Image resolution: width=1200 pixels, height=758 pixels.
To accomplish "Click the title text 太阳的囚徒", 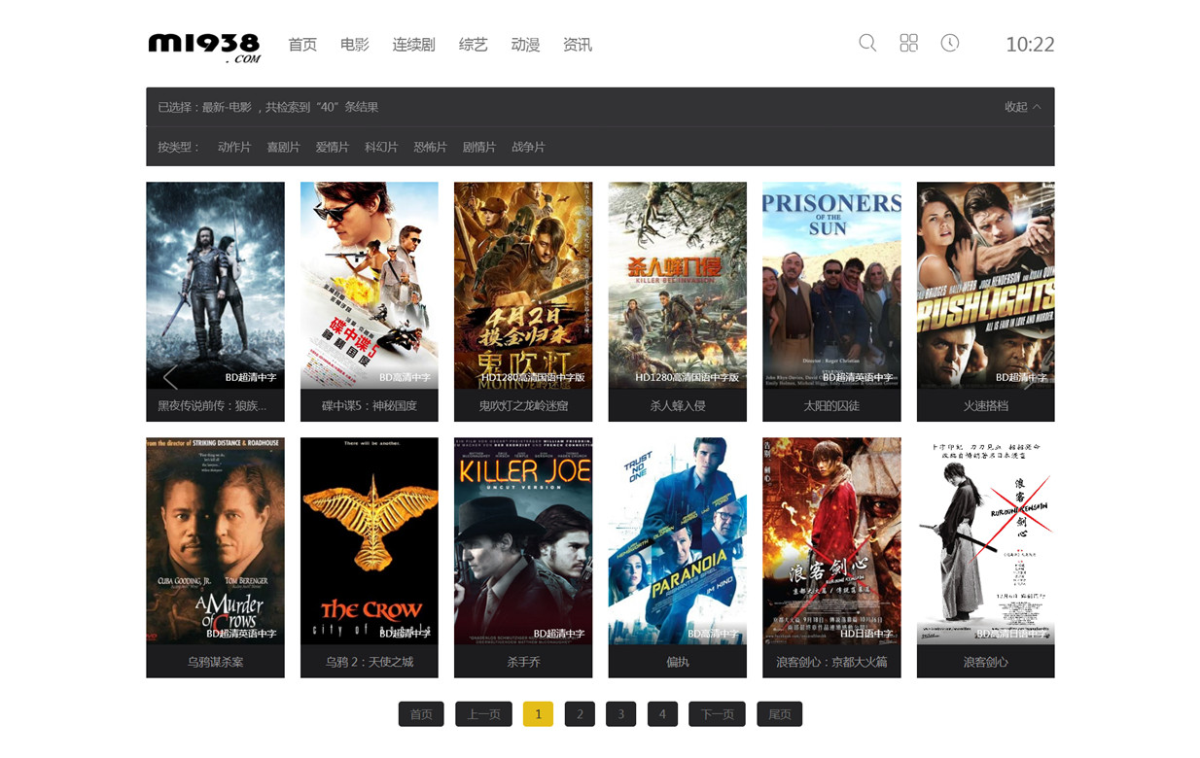I will pos(831,405).
